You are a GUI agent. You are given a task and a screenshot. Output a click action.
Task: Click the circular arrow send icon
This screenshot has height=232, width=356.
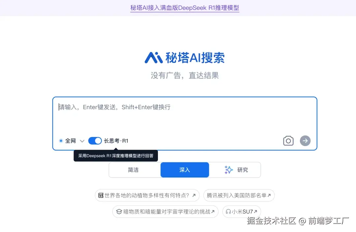tap(305, 141)
